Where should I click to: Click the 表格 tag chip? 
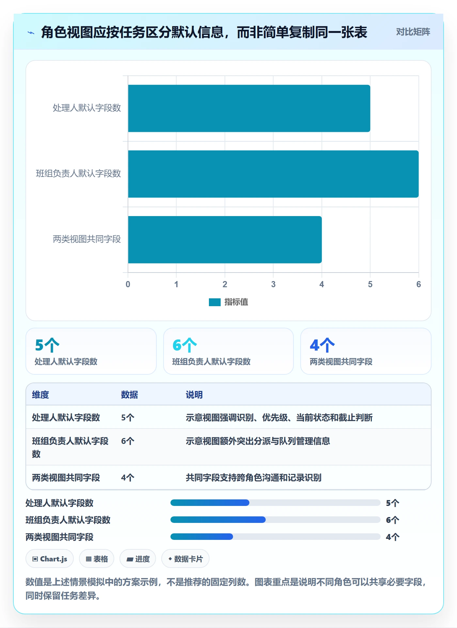[x=97, y=559]
